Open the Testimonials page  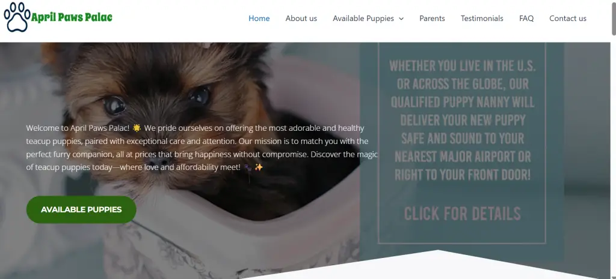(x=482, y=19)
